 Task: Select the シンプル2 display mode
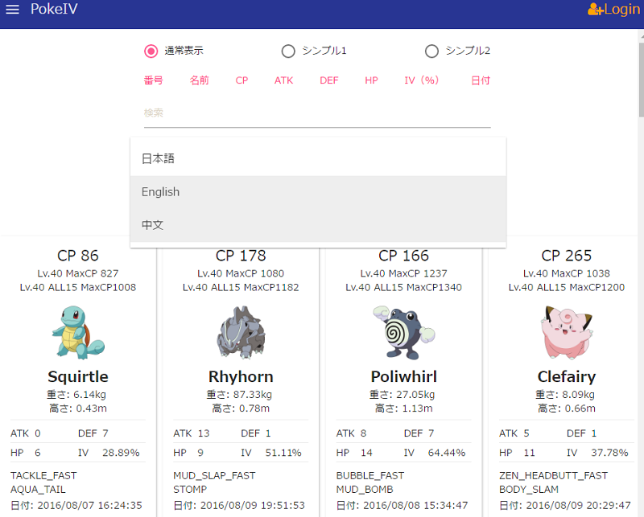(x=431, y=51)
